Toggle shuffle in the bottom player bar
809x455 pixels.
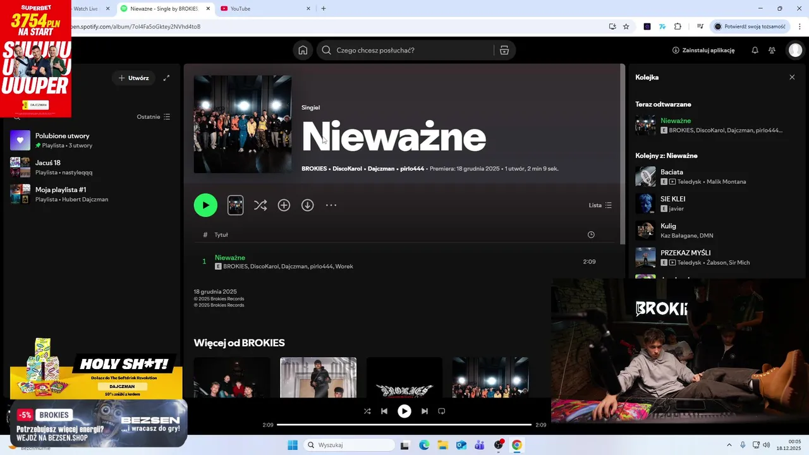pyautogui.click(x=367, y=411)
